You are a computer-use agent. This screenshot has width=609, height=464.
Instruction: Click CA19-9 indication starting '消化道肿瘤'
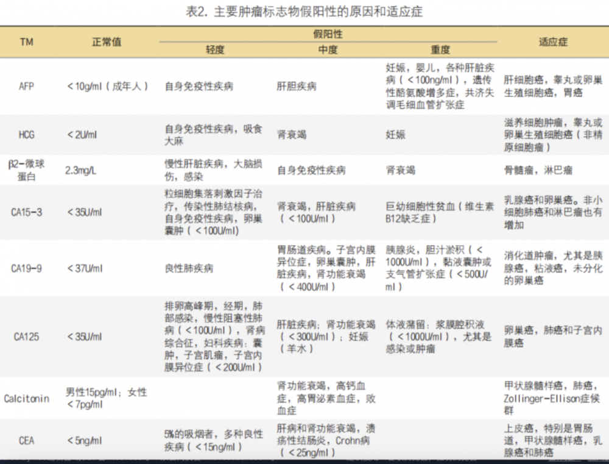coord(553,268)
